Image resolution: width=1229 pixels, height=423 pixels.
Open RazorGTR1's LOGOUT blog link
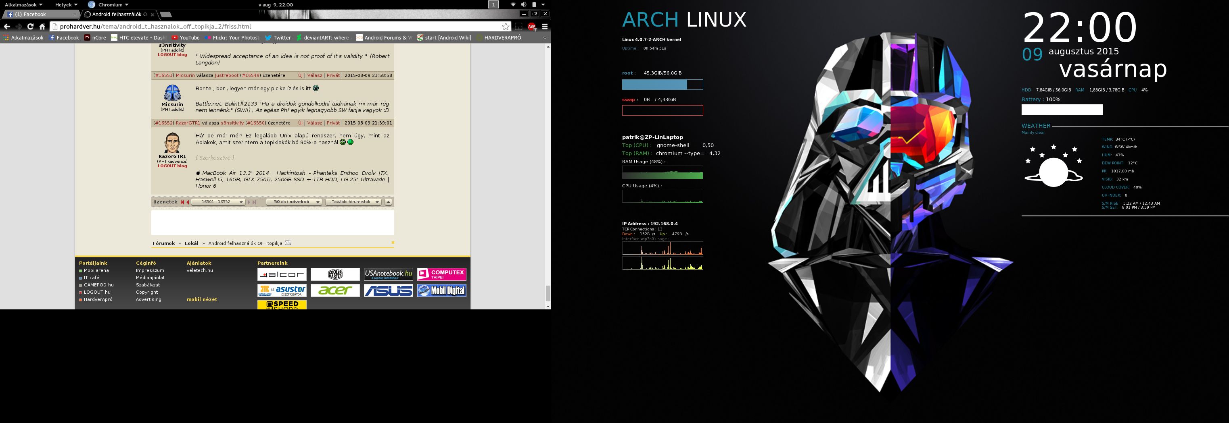[172, 166]
